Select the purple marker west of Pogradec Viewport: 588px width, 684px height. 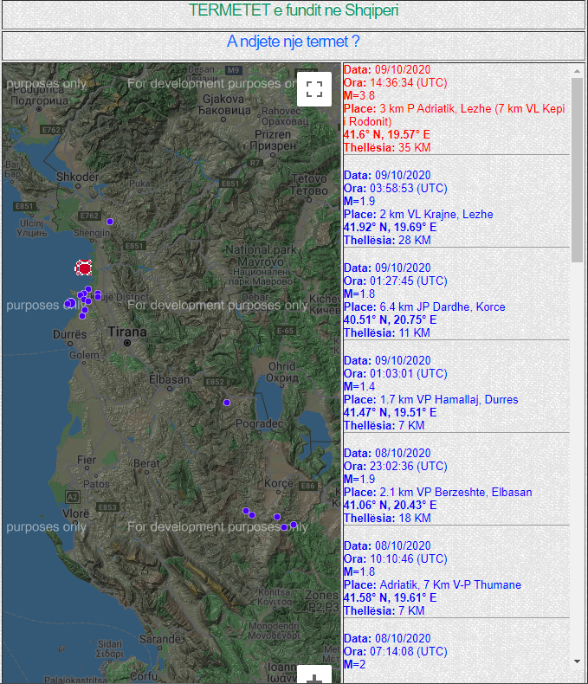click(227, 403)
